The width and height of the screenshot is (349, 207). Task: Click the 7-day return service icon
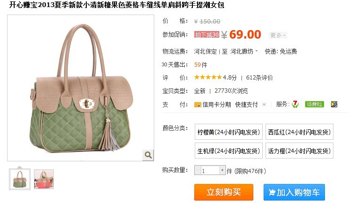pos(295,104)
